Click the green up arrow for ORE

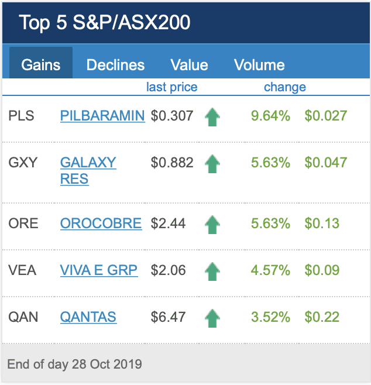point(212,224)
